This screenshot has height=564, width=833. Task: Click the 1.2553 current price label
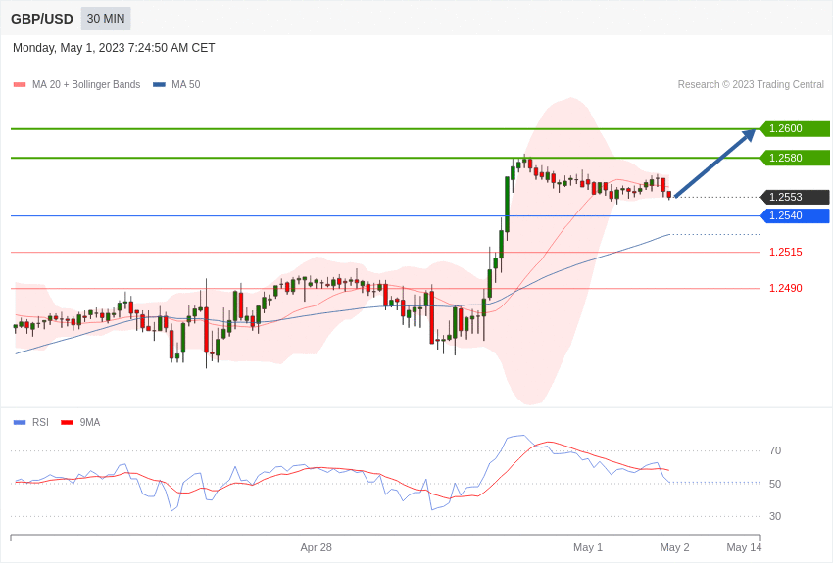[795, 198]
